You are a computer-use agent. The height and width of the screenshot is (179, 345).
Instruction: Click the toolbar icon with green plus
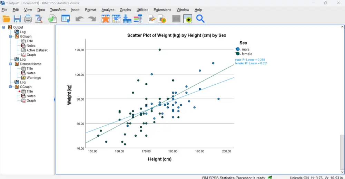(188, 19)
